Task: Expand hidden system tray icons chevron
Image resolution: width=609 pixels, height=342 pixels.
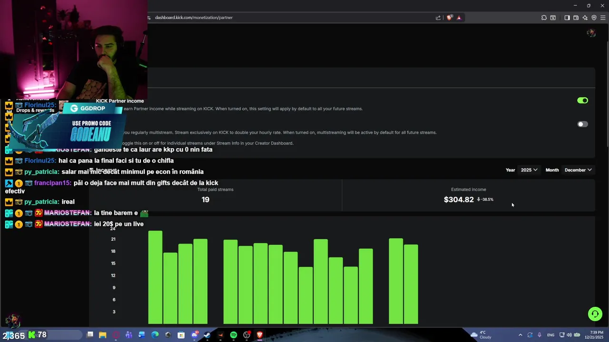Action: coord(520,335)
